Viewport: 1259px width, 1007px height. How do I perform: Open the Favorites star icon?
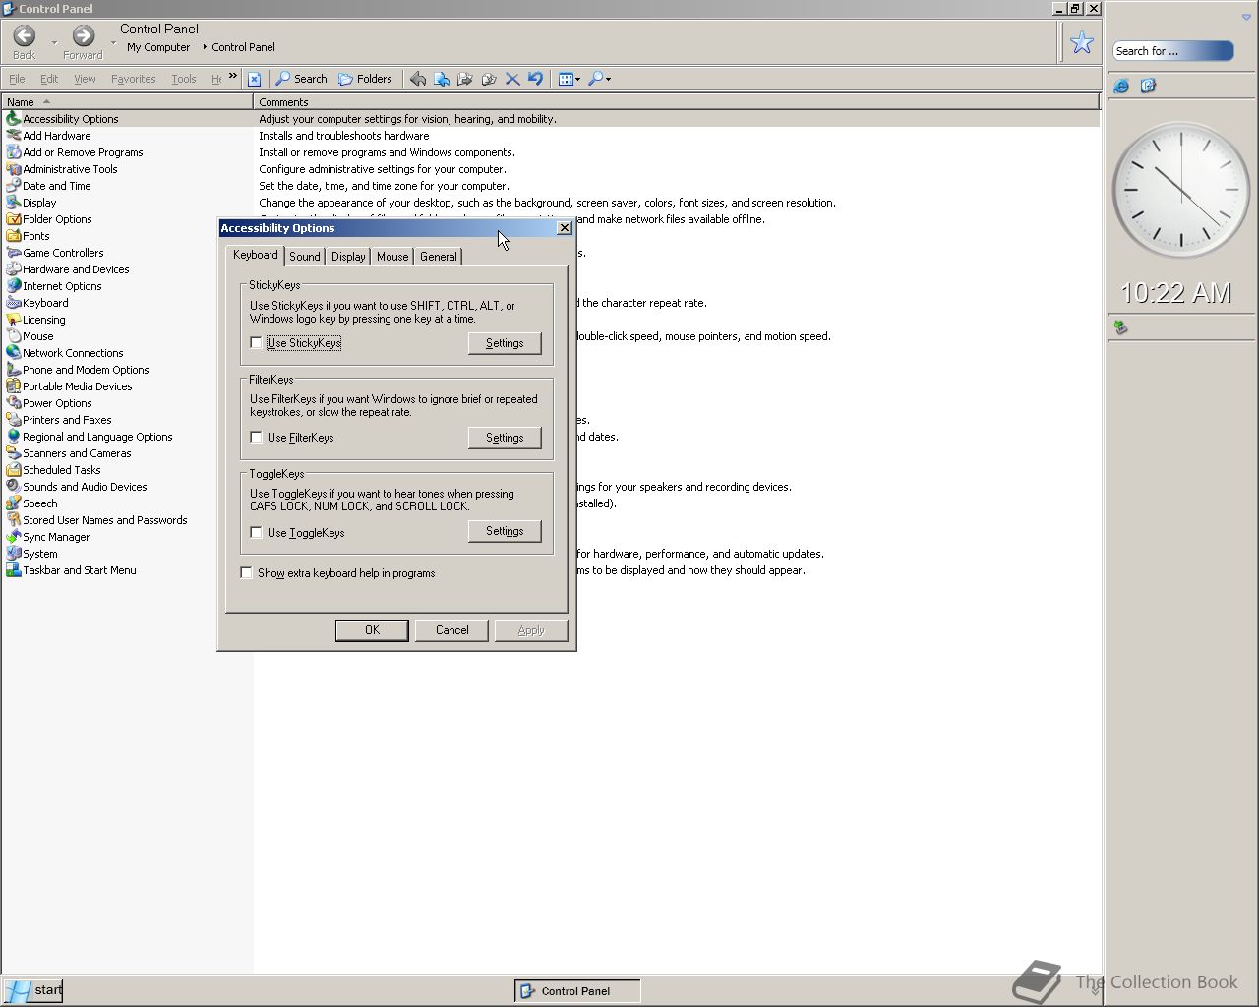[1082, 42]
